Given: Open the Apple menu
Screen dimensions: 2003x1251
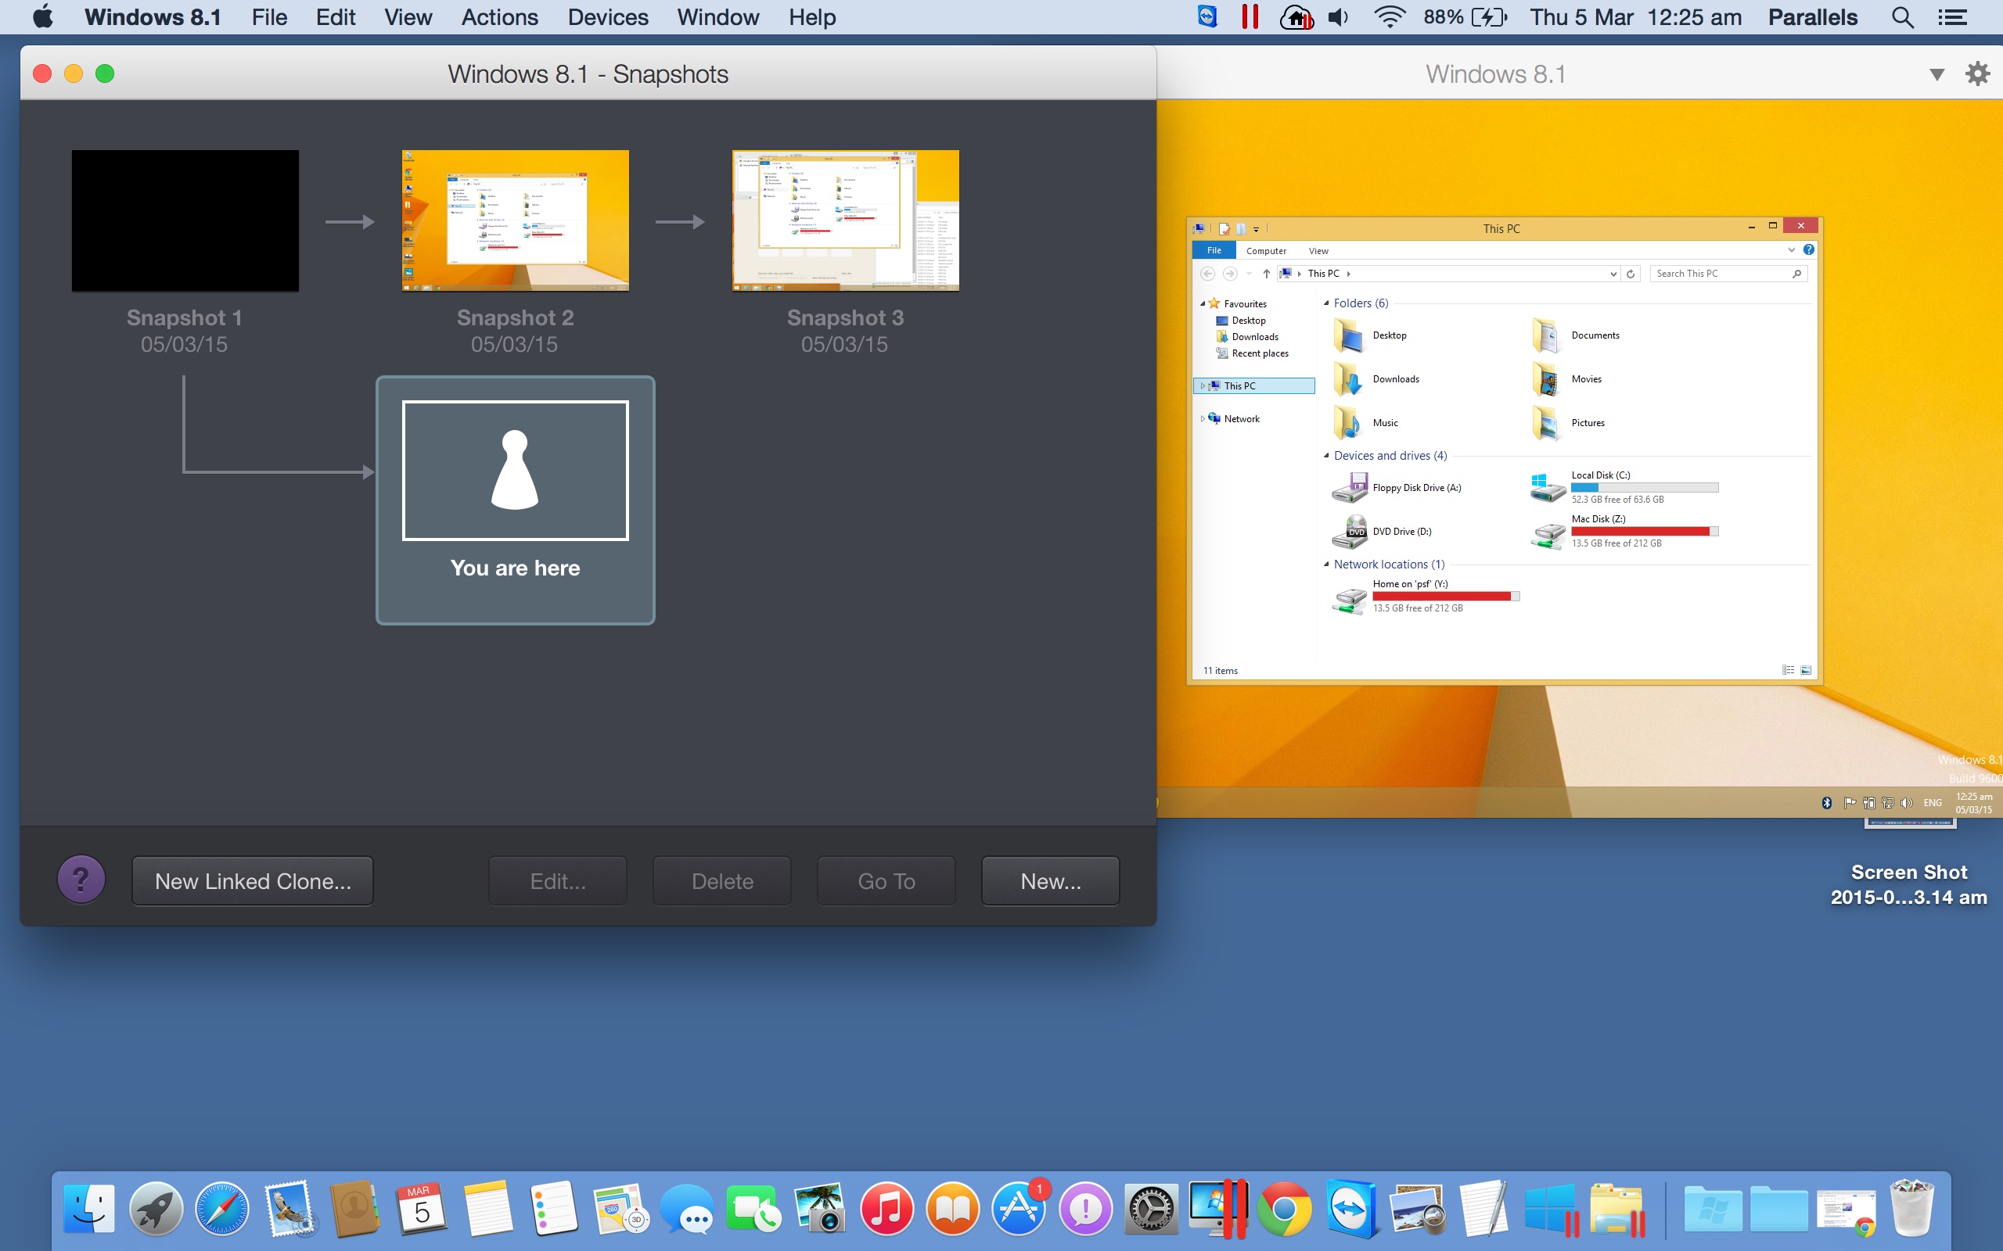Looking at the screenshot, I should tap(42, 16).
